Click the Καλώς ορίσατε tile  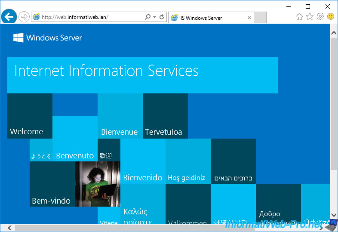pyautogui.click(x=143, y=204)
